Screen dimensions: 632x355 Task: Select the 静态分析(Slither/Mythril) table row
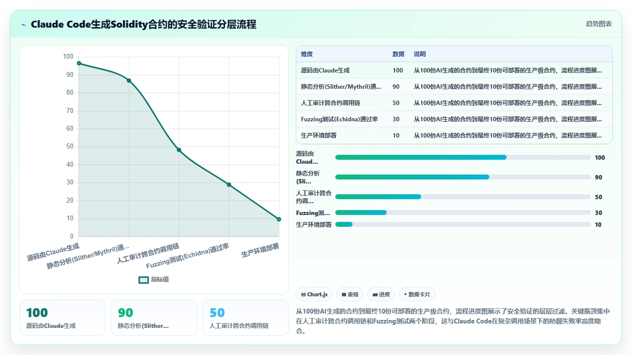[x=454, y=87]
